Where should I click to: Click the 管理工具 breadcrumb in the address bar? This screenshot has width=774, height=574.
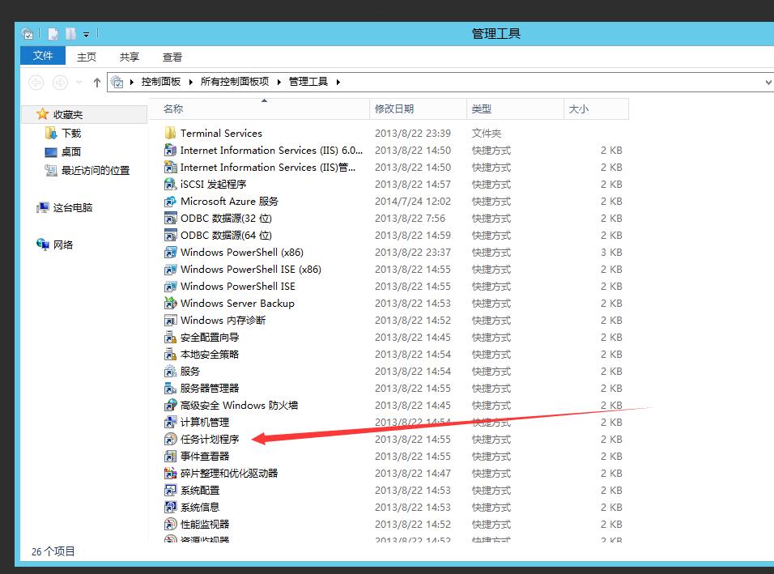(308, 82)
